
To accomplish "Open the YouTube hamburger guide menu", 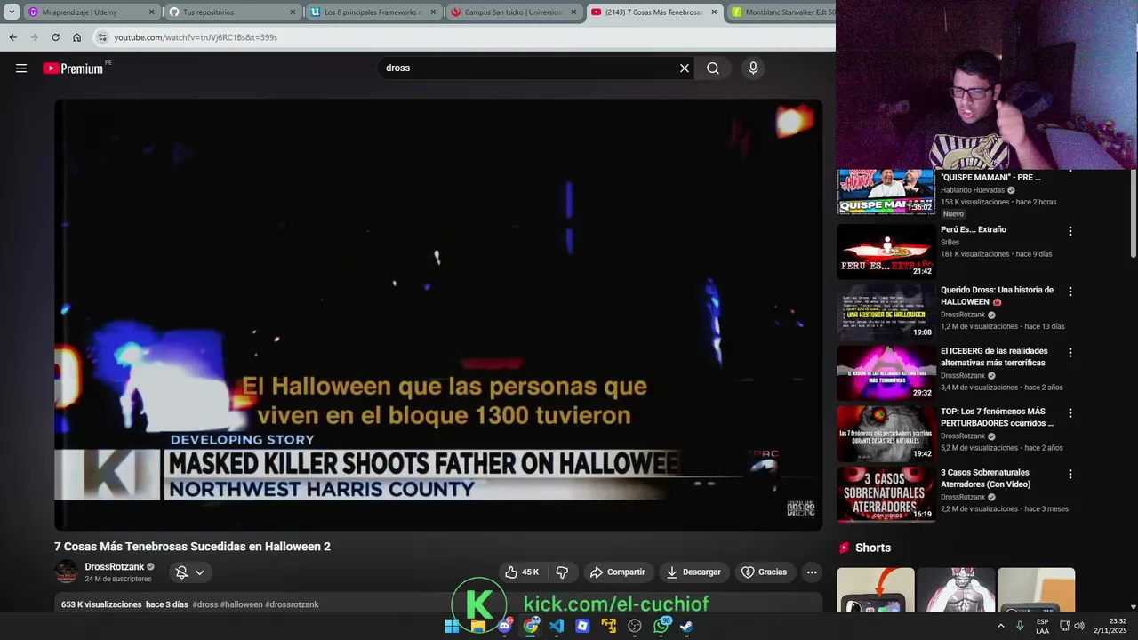I will (21, 68).
